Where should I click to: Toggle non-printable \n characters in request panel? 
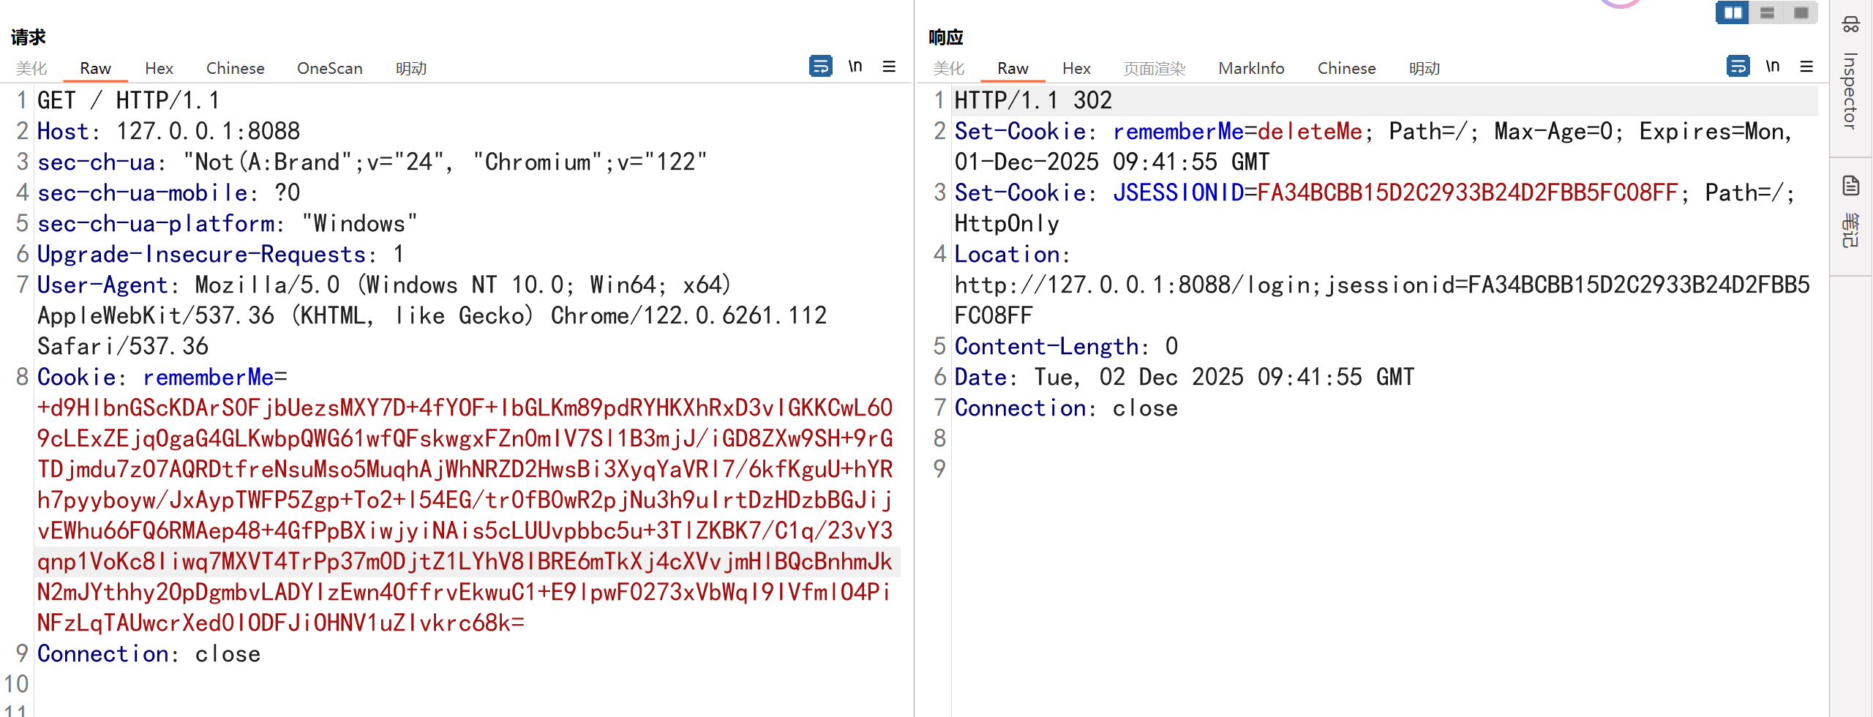click(x=855, y=67)
